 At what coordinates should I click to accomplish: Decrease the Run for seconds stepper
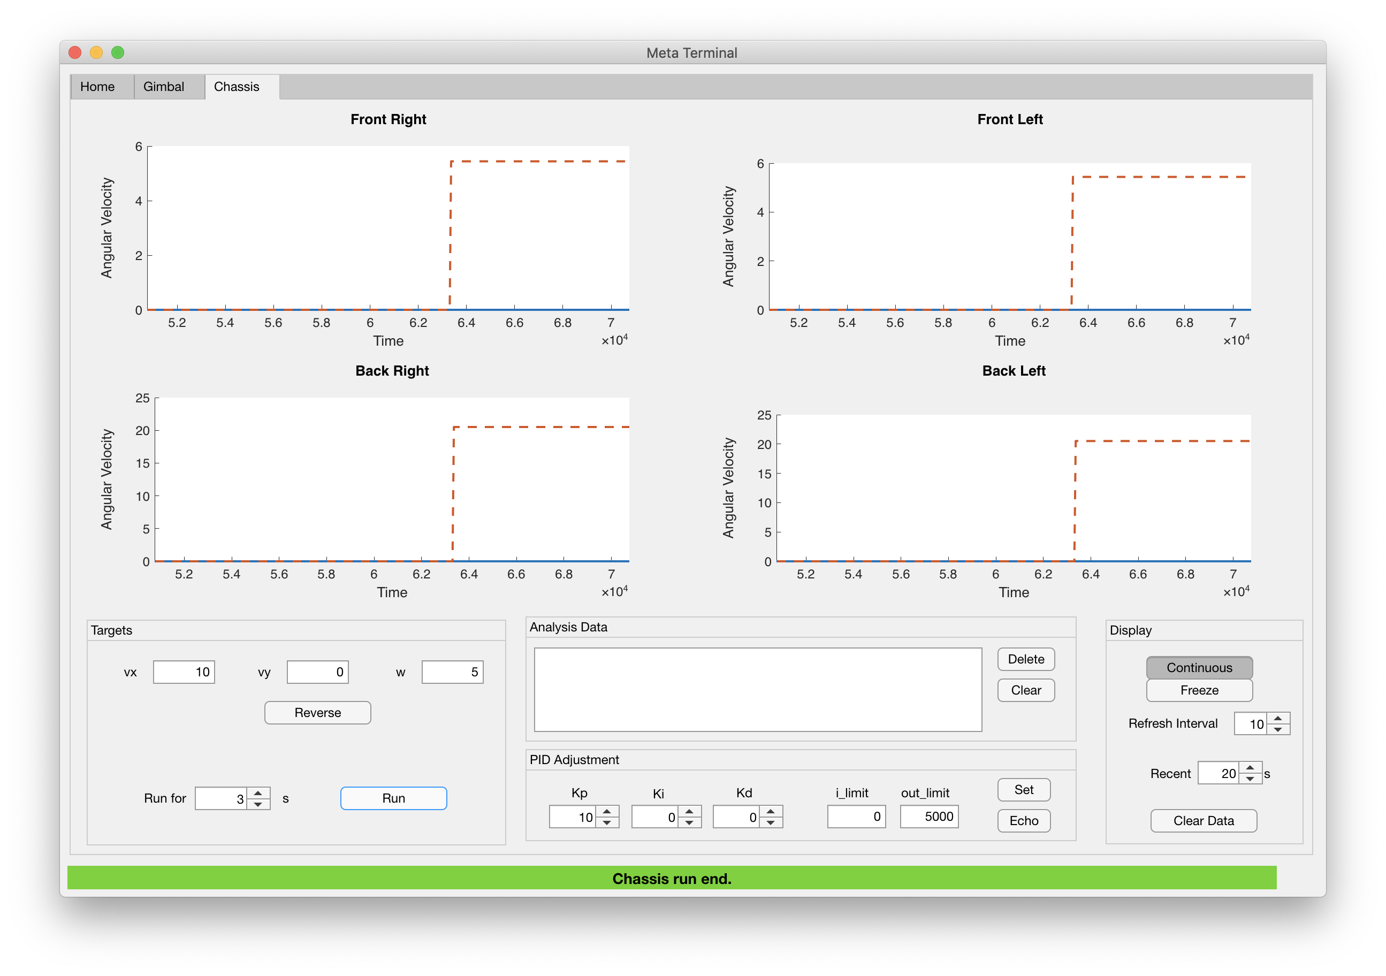[x=258, y=804]
